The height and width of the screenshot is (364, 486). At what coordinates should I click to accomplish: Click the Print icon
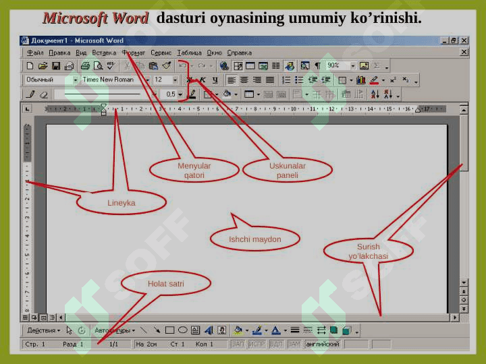[x=85, y=65]
